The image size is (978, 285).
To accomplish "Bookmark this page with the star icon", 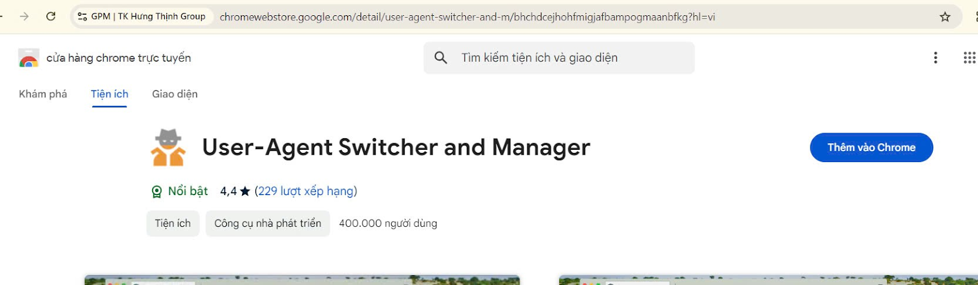I will tap(945, 17).
